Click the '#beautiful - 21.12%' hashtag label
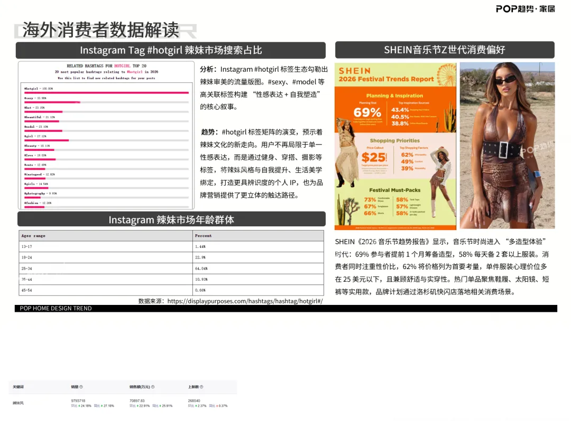 point(39,117)
